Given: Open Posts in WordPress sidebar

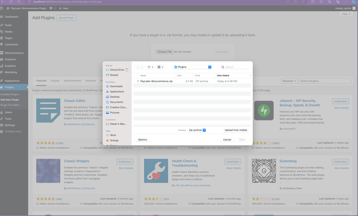Looking at the screenshot, I should pyautogui.click(x=8, y=25).
